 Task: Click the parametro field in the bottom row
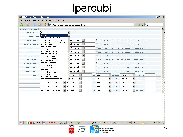(x=150, y=90)
